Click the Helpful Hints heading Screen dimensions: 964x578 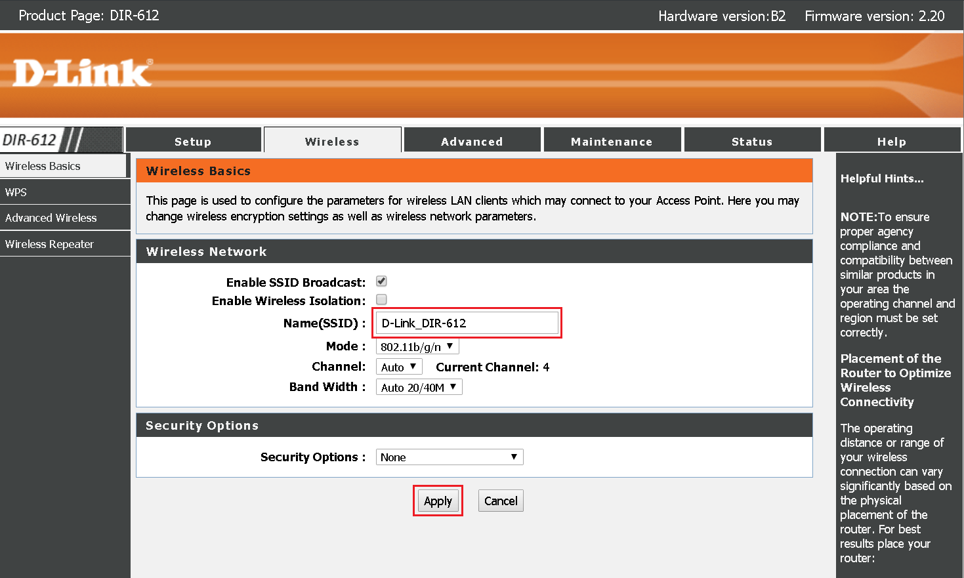882,178
